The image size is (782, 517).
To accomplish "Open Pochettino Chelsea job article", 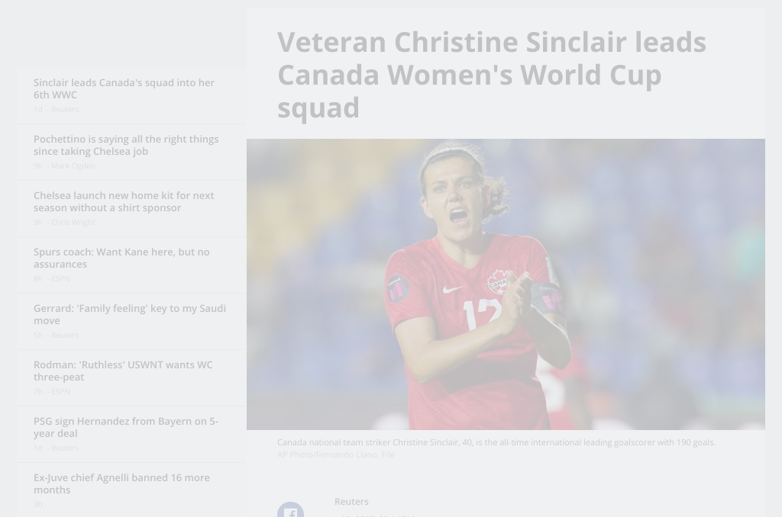I will [x=126, y=145].
